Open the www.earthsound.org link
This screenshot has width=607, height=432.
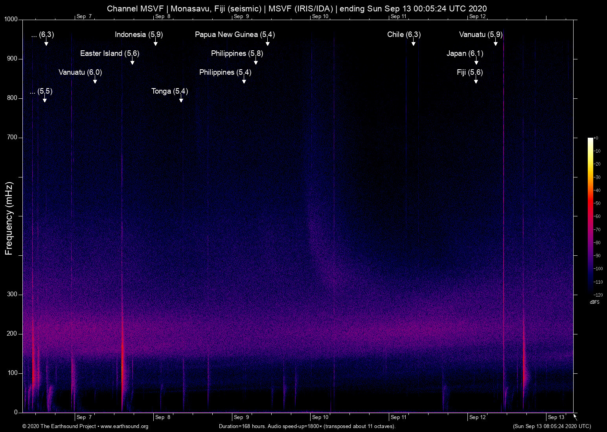pyautogui.click(x=126, y=426)
